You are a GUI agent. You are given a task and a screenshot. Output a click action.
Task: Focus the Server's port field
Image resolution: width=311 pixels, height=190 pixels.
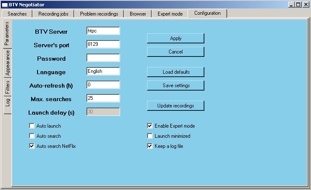103,44
